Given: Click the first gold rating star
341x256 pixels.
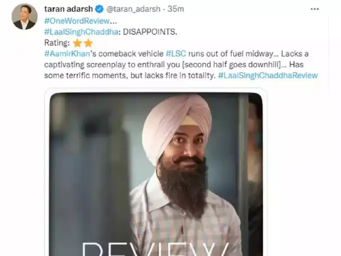Looking at the screenshot, I should click(x=77, y=43).
